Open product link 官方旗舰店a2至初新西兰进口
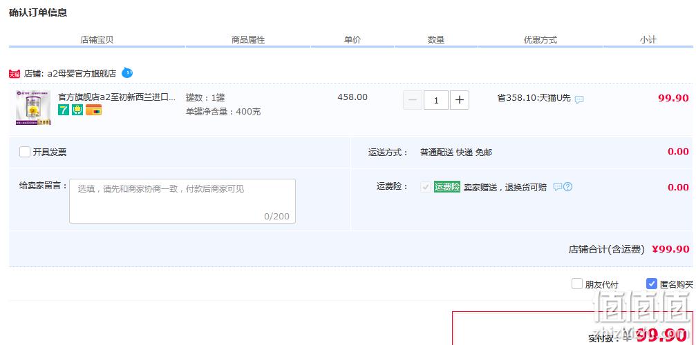 [x=117, y=97]
